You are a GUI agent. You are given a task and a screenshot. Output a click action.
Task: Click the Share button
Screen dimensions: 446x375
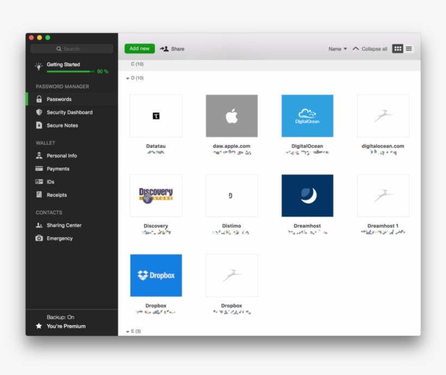point(172,48)
